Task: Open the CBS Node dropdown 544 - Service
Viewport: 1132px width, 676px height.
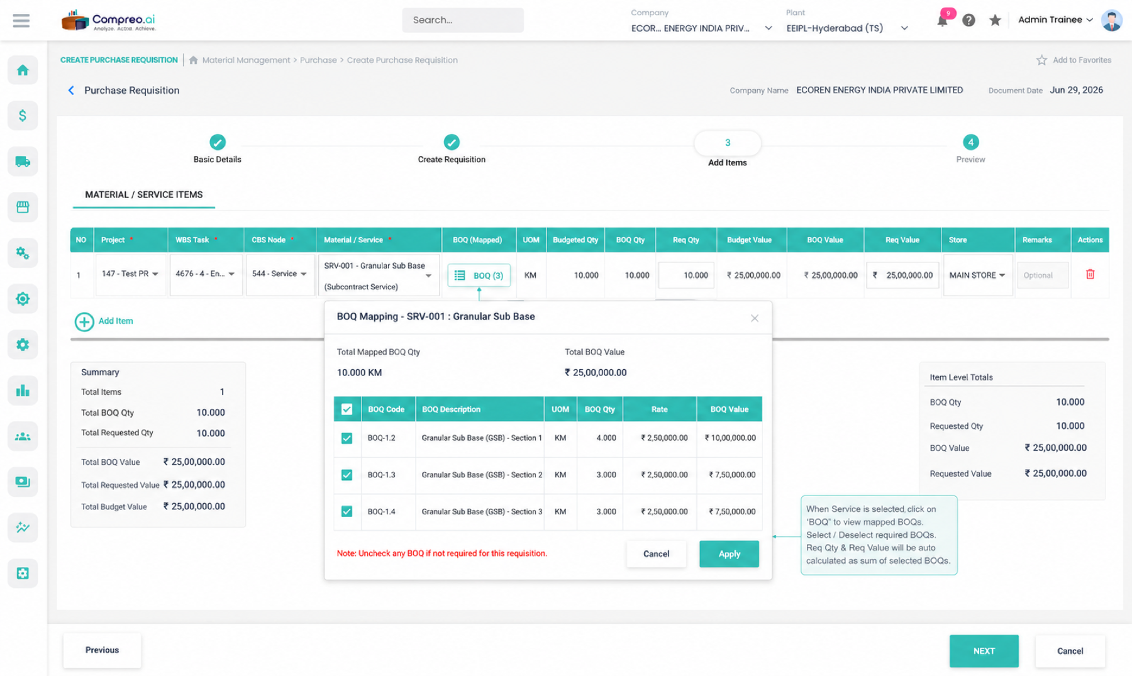Action: [280, 274]
